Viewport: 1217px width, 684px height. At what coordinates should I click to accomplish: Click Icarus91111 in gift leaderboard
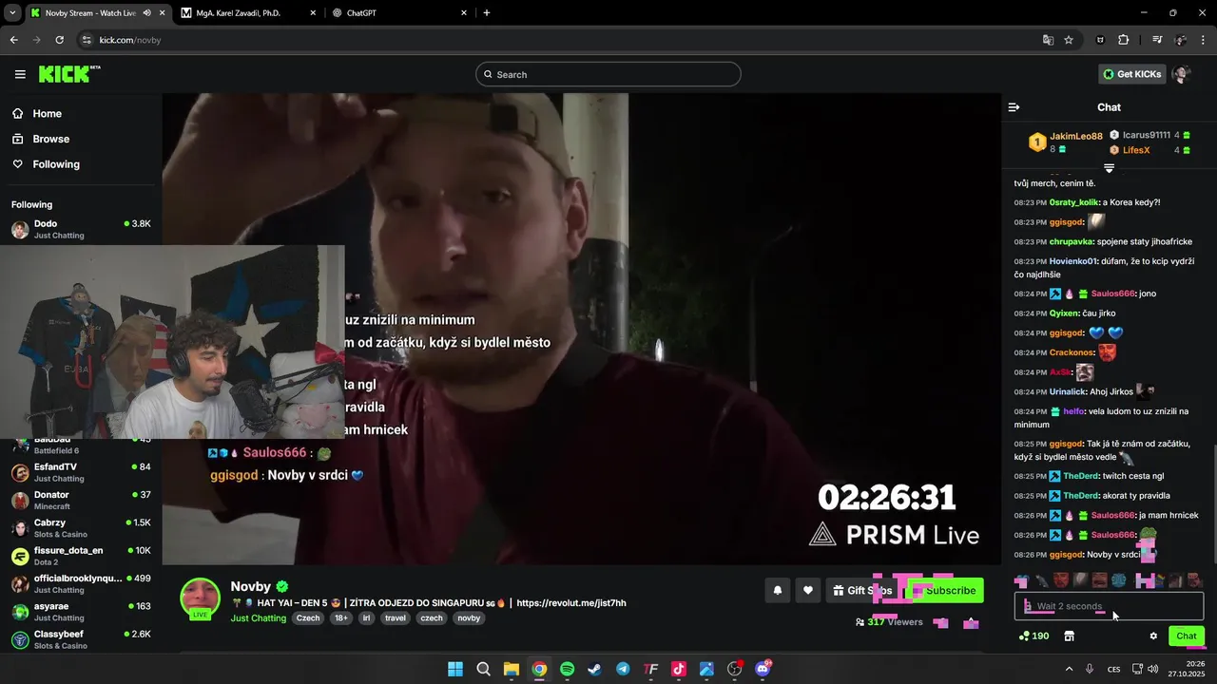click(x=1147, y=135)
